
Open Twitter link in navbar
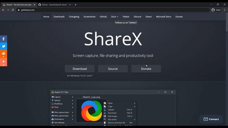(x=126, y=17)
